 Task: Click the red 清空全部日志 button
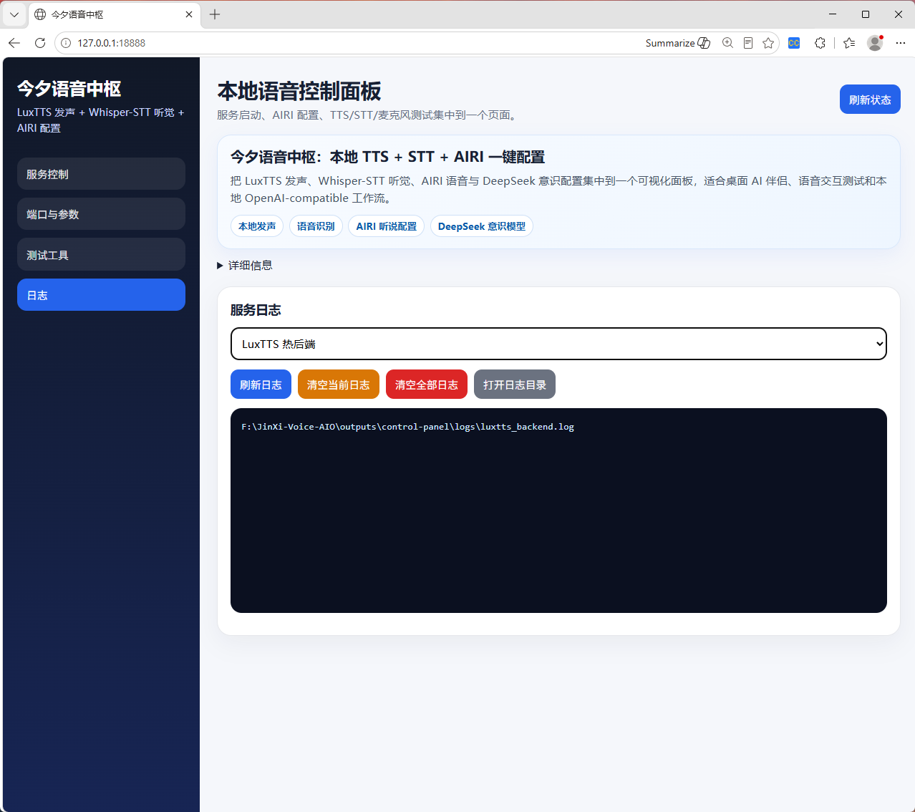(x=427, y=385)
